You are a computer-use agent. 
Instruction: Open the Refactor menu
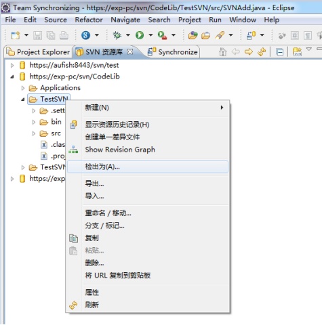pos(89,20)
